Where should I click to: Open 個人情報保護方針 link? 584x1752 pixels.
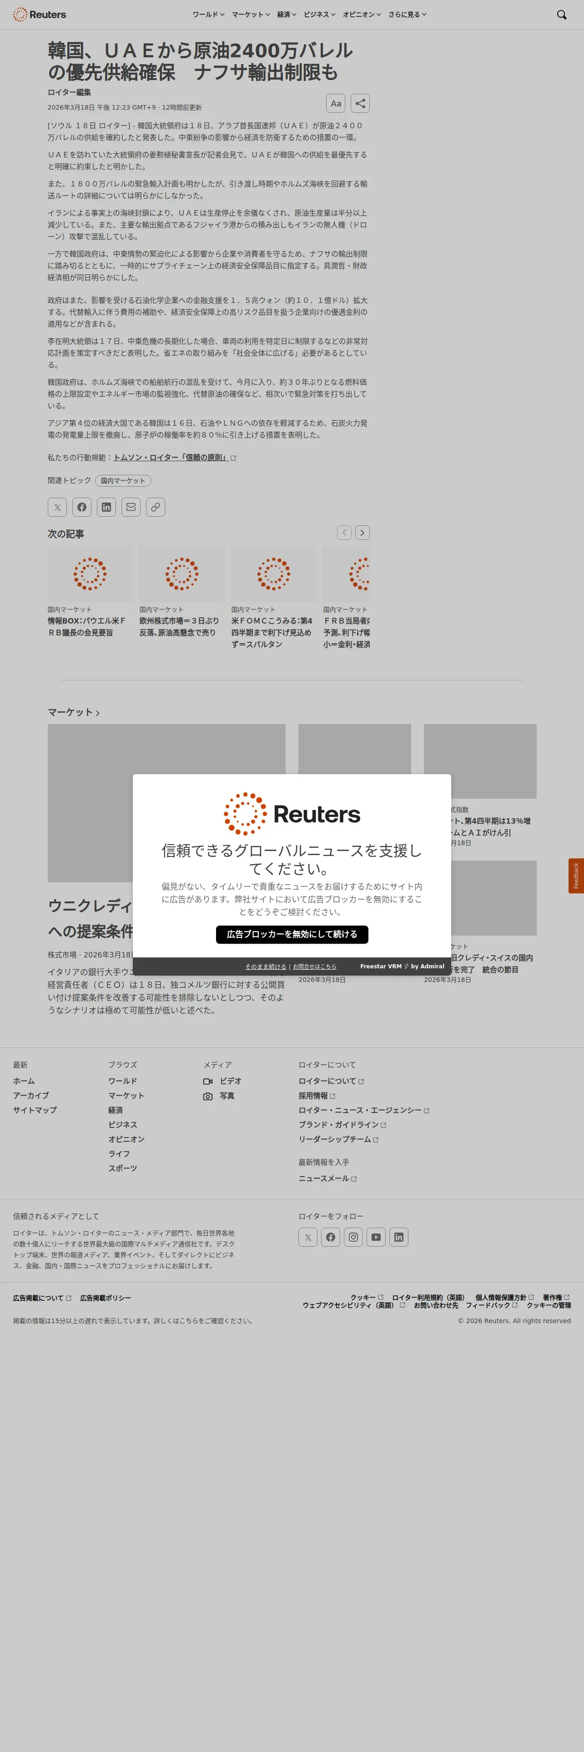[504, 1297]
